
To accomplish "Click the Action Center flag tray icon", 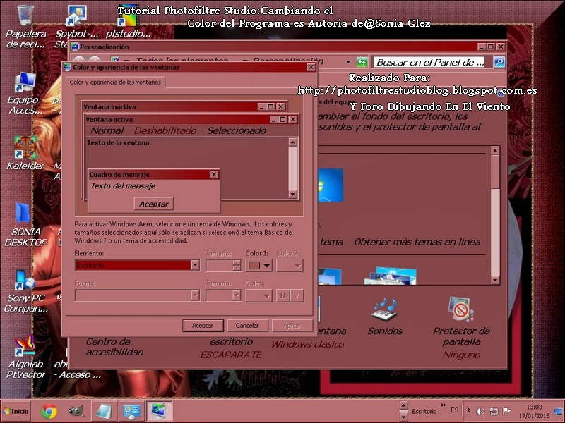I will coord(506,411).
